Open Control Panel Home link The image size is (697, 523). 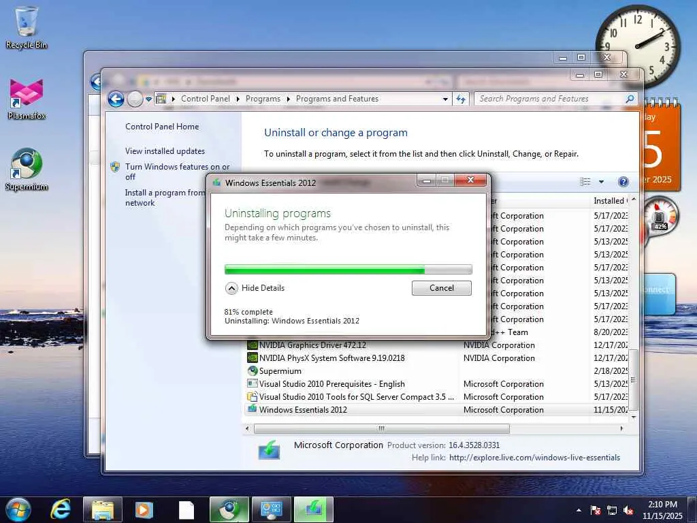click(x=162, y=127)
